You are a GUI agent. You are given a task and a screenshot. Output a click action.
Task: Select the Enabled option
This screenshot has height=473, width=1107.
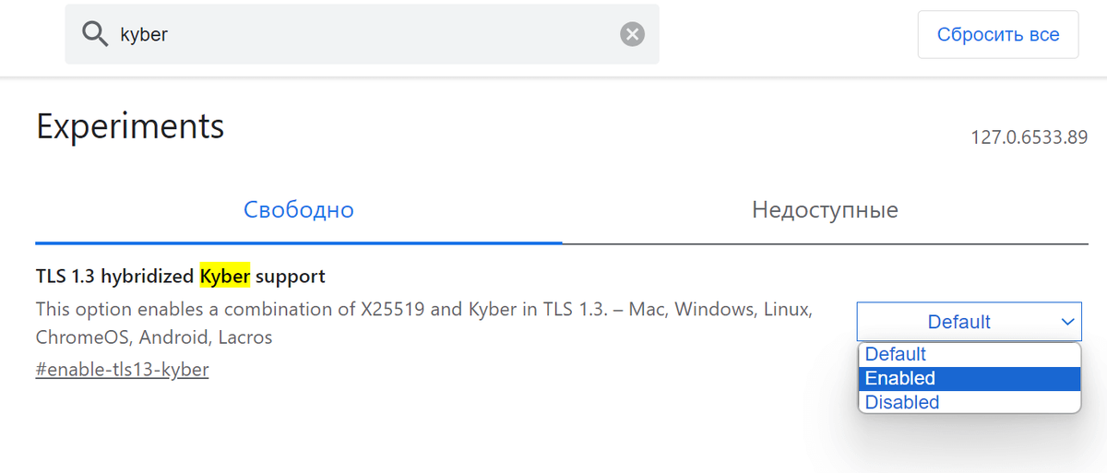pyautogui.click(x=969, y=378)
